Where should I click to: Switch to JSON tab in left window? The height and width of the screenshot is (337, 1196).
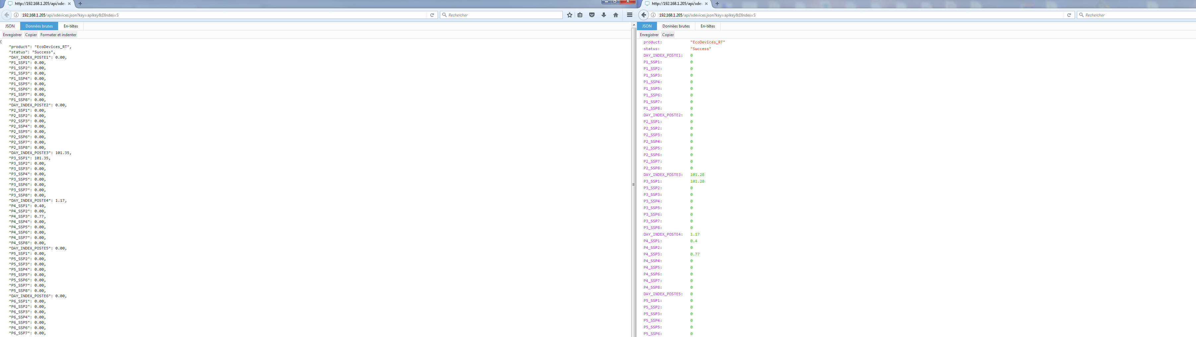tap(10, 26)
